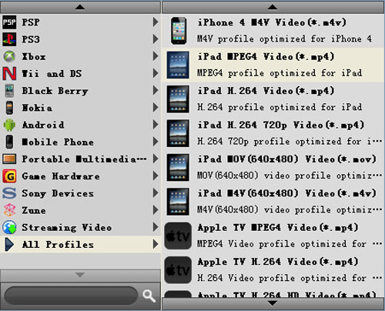The width and height of the screenshot is (385, 311).
Task: Focus the profile search input field
Action: click(71, 296)
